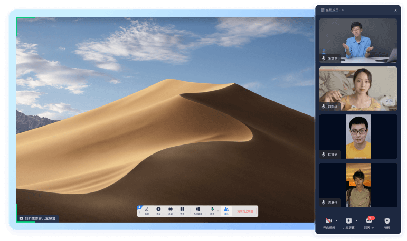Click the pin icon at the toolbar corner
Screen dimensions: 407x241
tap(139, 207)
